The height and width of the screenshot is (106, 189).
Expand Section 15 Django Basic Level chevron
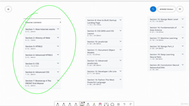tap(183, 19)
